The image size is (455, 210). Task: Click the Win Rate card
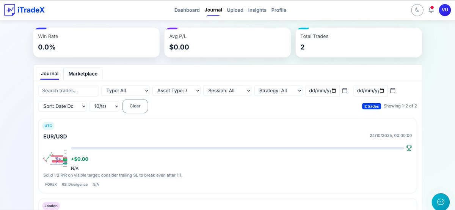point(96,43)
